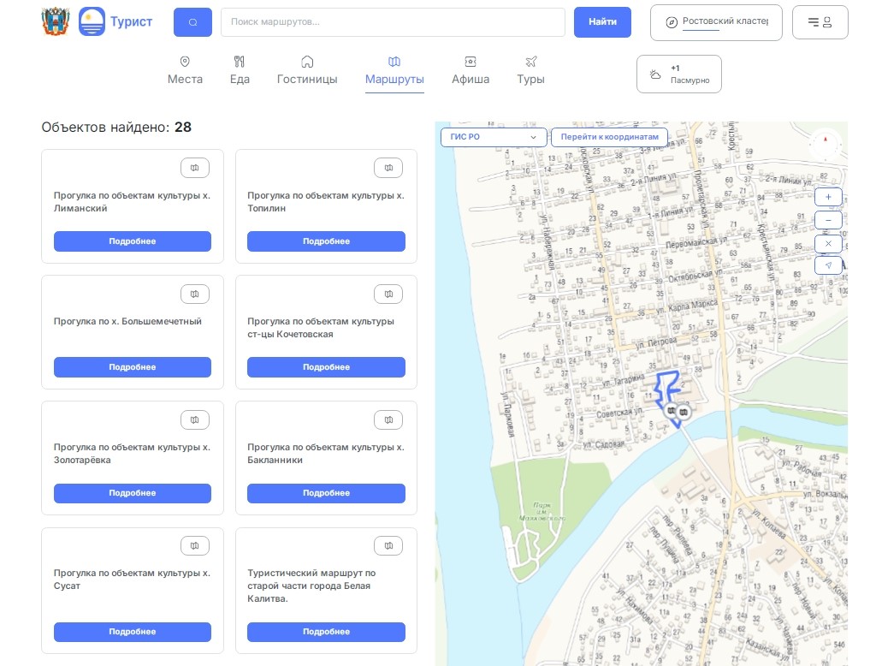Zoom in on the map
Viewport: 870px width, 666px height.
click(828, 197)
